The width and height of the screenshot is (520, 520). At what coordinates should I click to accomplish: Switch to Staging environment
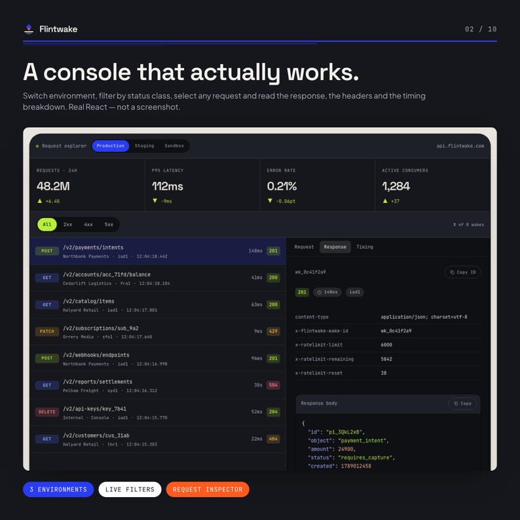pyautogui.click(x=144, y=146)
